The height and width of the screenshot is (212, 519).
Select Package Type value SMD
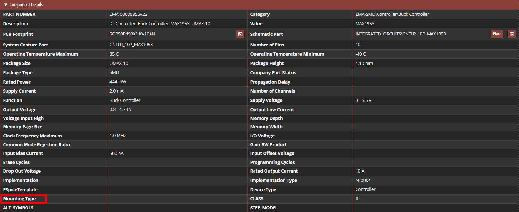click(114, 72)
